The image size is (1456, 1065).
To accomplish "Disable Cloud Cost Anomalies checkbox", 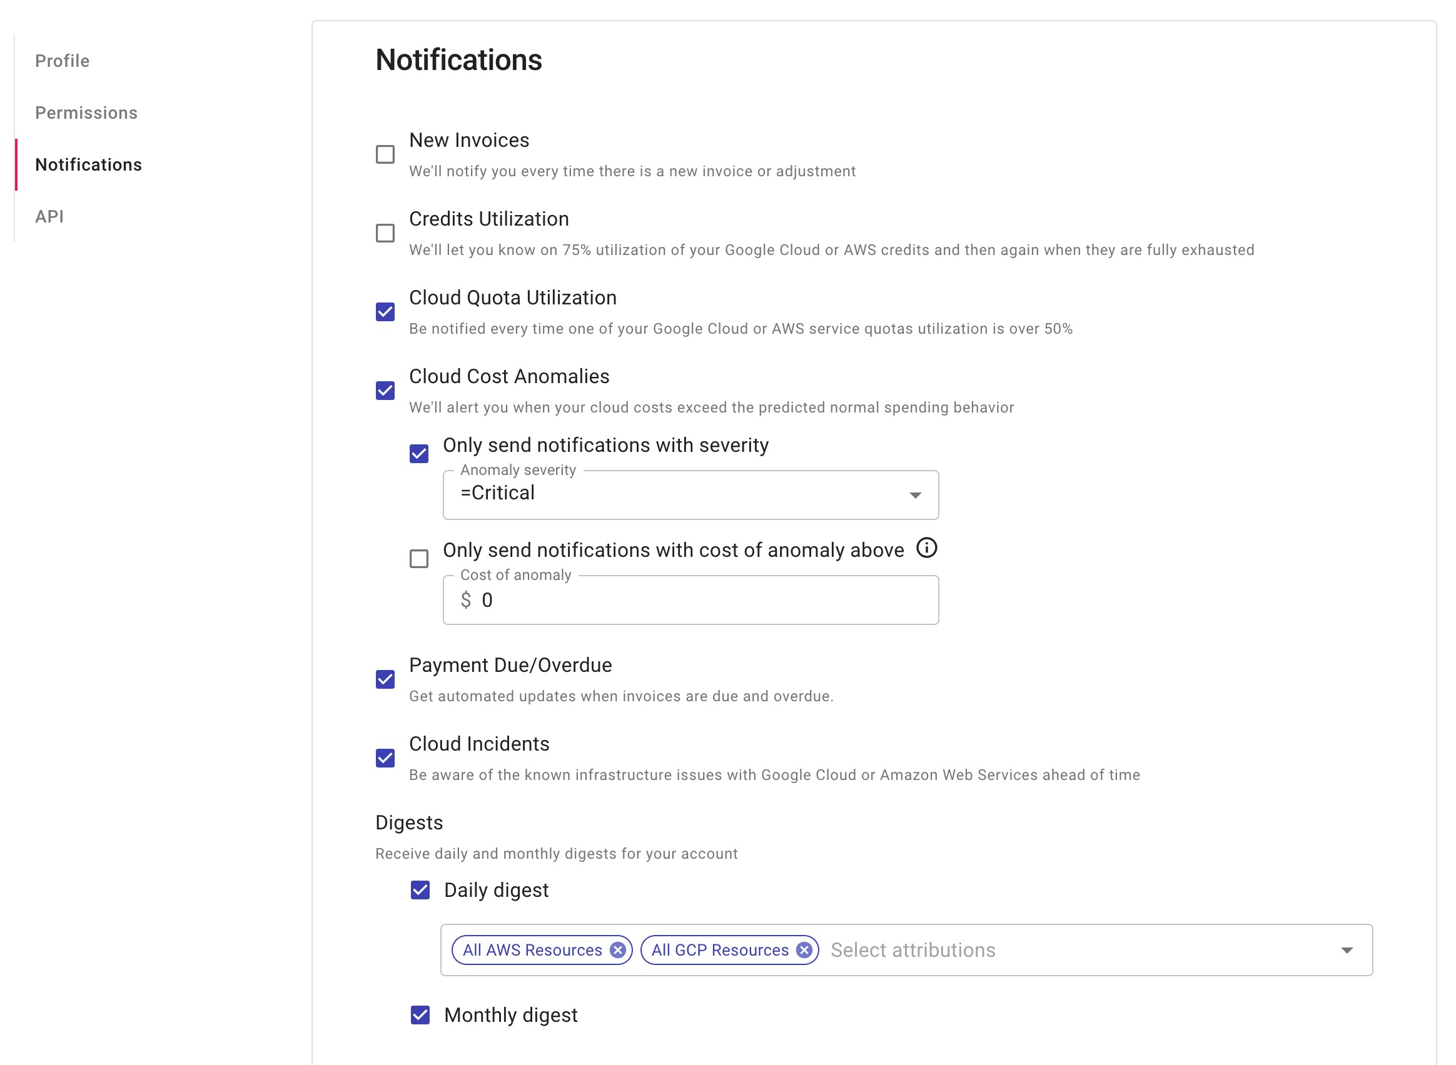I will tap(385, 391).
